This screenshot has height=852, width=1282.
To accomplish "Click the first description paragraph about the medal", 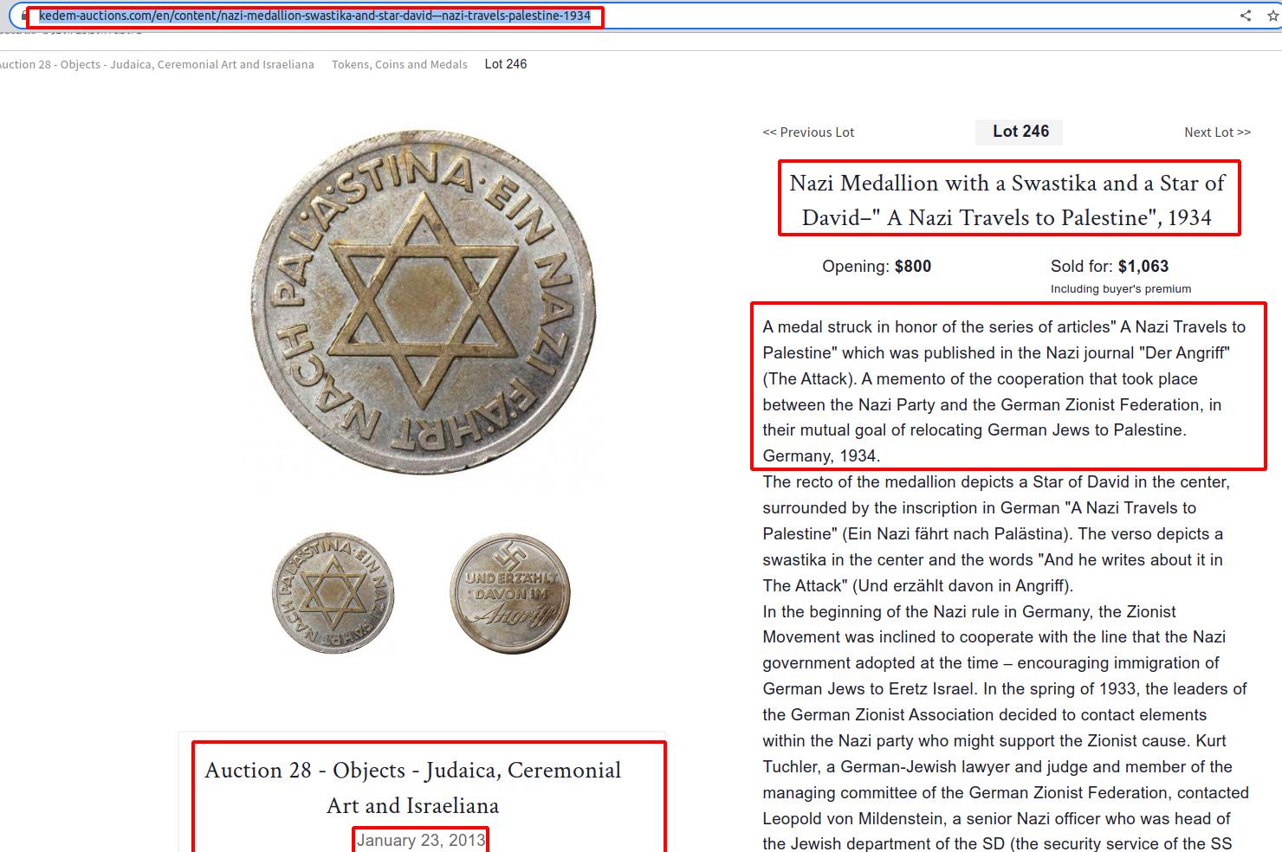I will click(x=1005, y=391).
